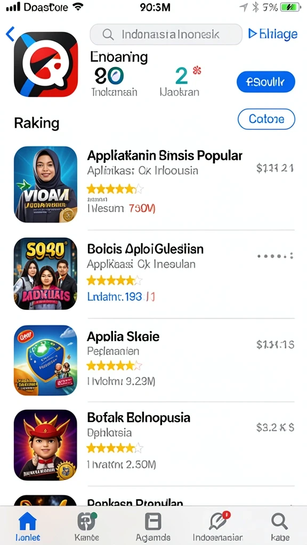Viewport: 307px width, 545px height.
Task: Open the 5940 group app thumbnail
Action: [x=46, y=274]
